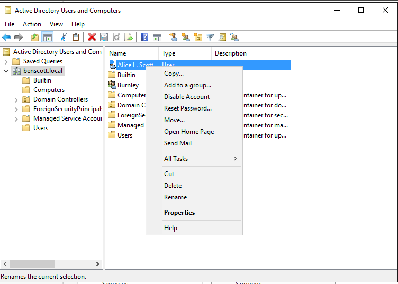This screenshot has width=398, height=284.
Task: Click Add to group toolbar icon
Action: [234, 37]
